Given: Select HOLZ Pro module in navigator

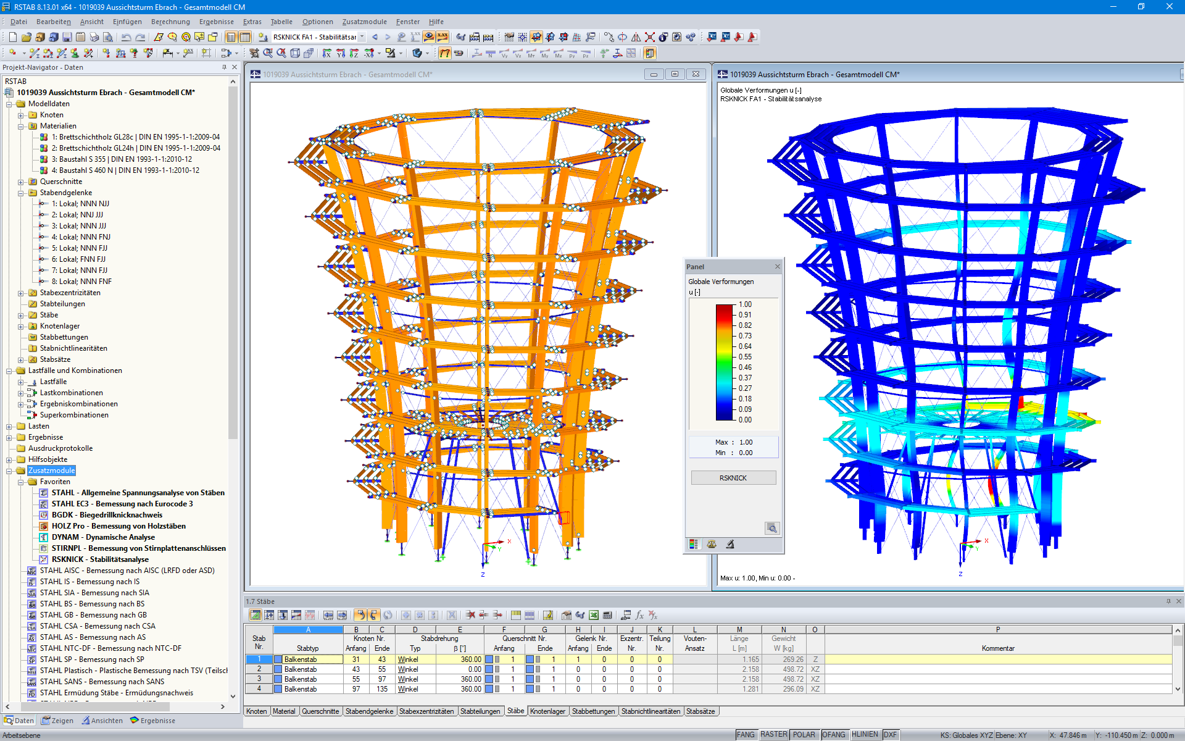Looking at the screenshot, I should (x=118, y=526).
